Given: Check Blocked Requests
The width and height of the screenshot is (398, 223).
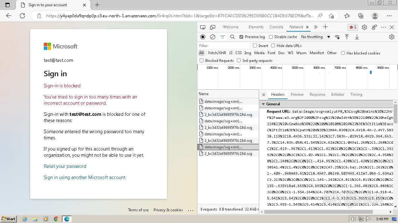Looking at the screenshot, I should coord(201,60).
